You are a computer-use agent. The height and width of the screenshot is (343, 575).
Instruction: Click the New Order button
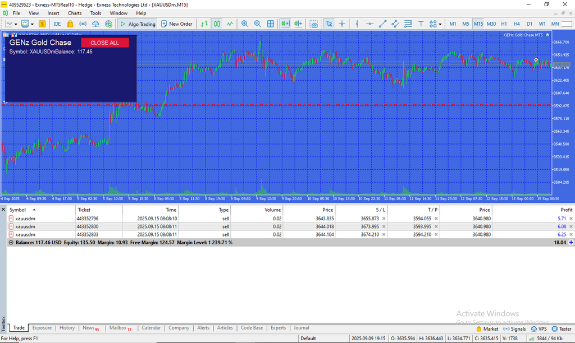pos(176,24)
